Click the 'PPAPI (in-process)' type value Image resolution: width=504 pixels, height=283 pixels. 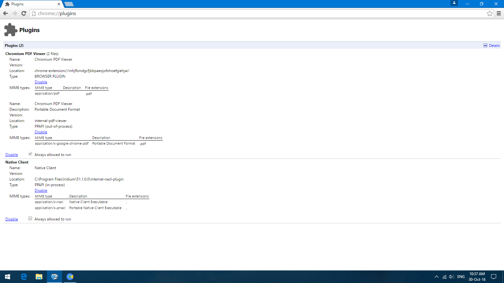[50, 185]
